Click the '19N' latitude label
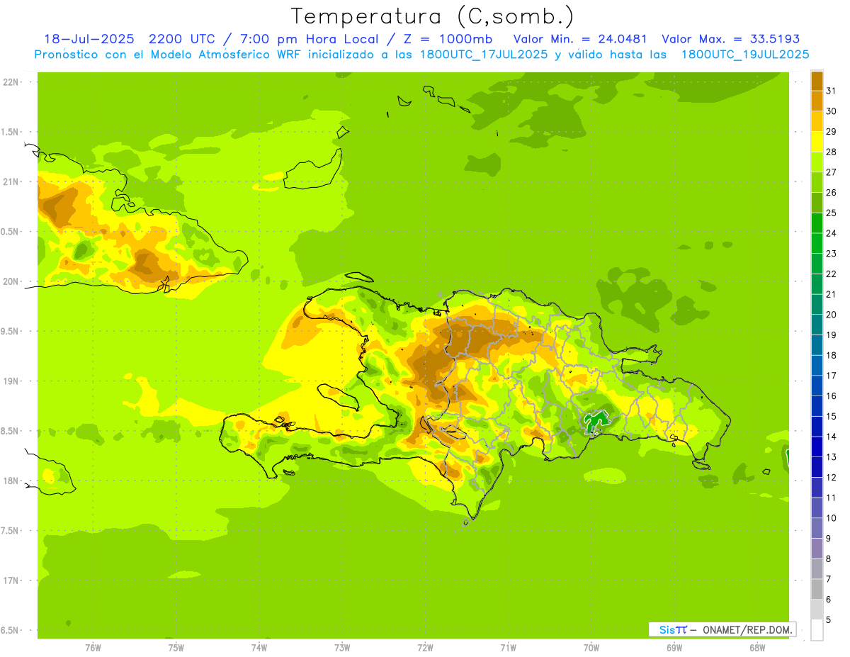 [10, 381]
